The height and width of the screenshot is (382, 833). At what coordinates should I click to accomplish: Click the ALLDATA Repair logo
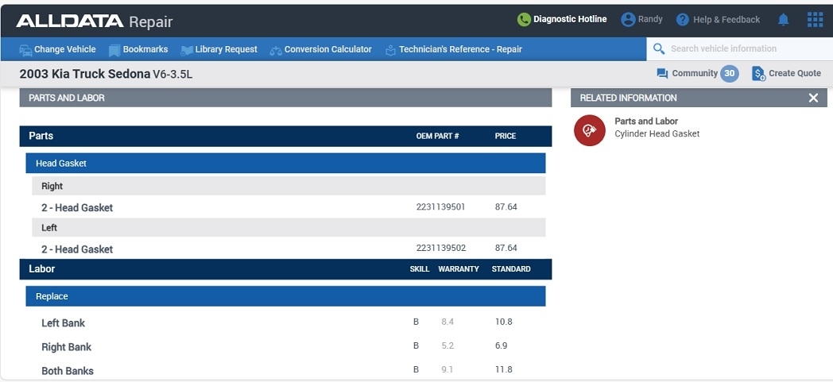tap(94, 21)
